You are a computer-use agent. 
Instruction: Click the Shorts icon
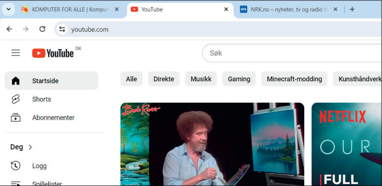[x=15, y=99]
